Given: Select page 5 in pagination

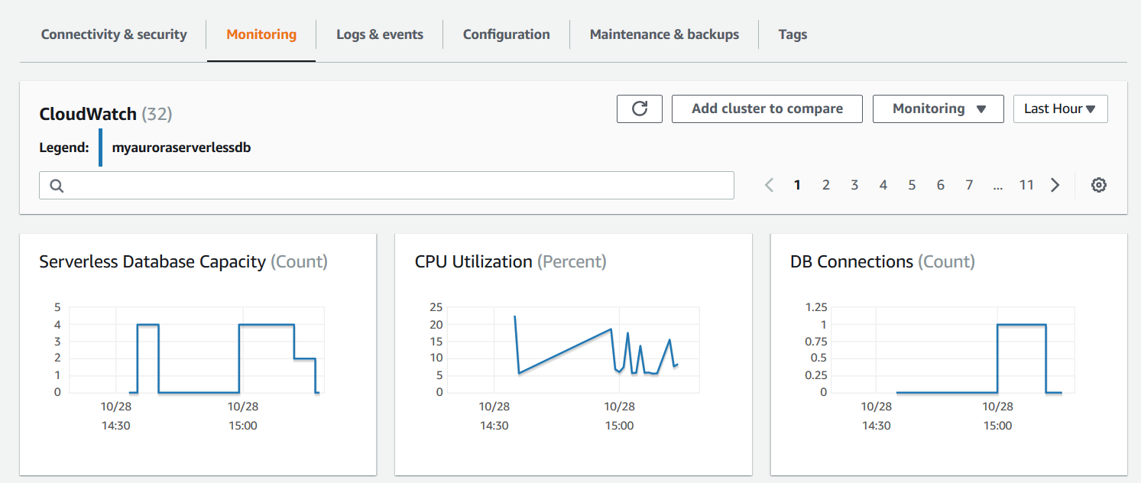Looking at the screenshot, I should [x=912, y=185].
